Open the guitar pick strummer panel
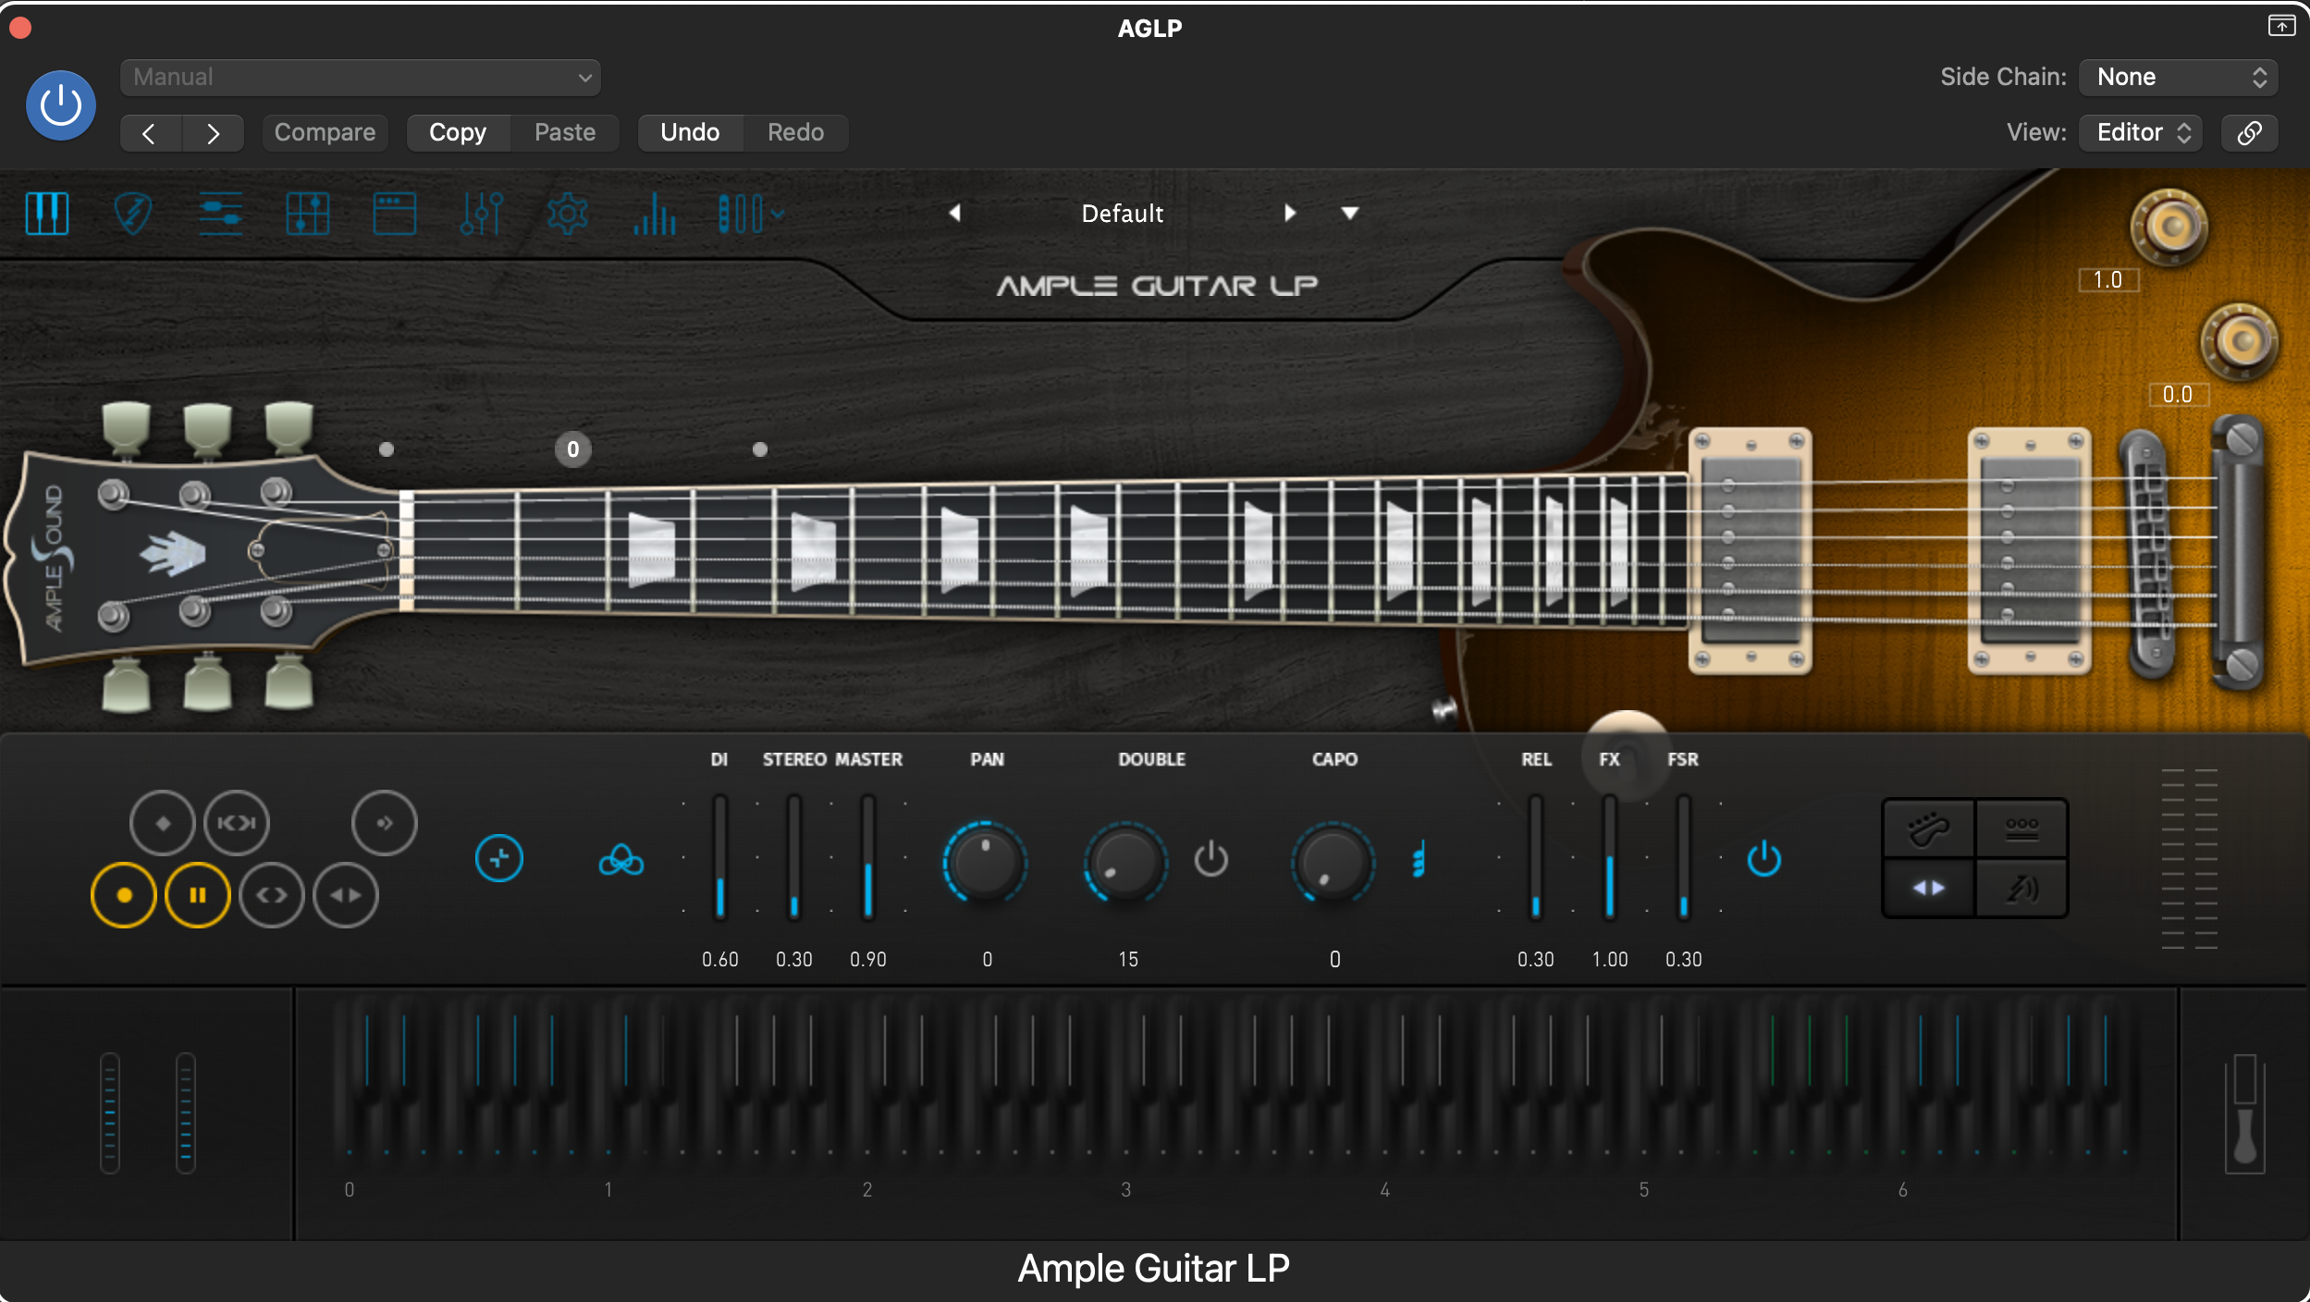This screenshot has height=1302, width=2310. point(133,214)
